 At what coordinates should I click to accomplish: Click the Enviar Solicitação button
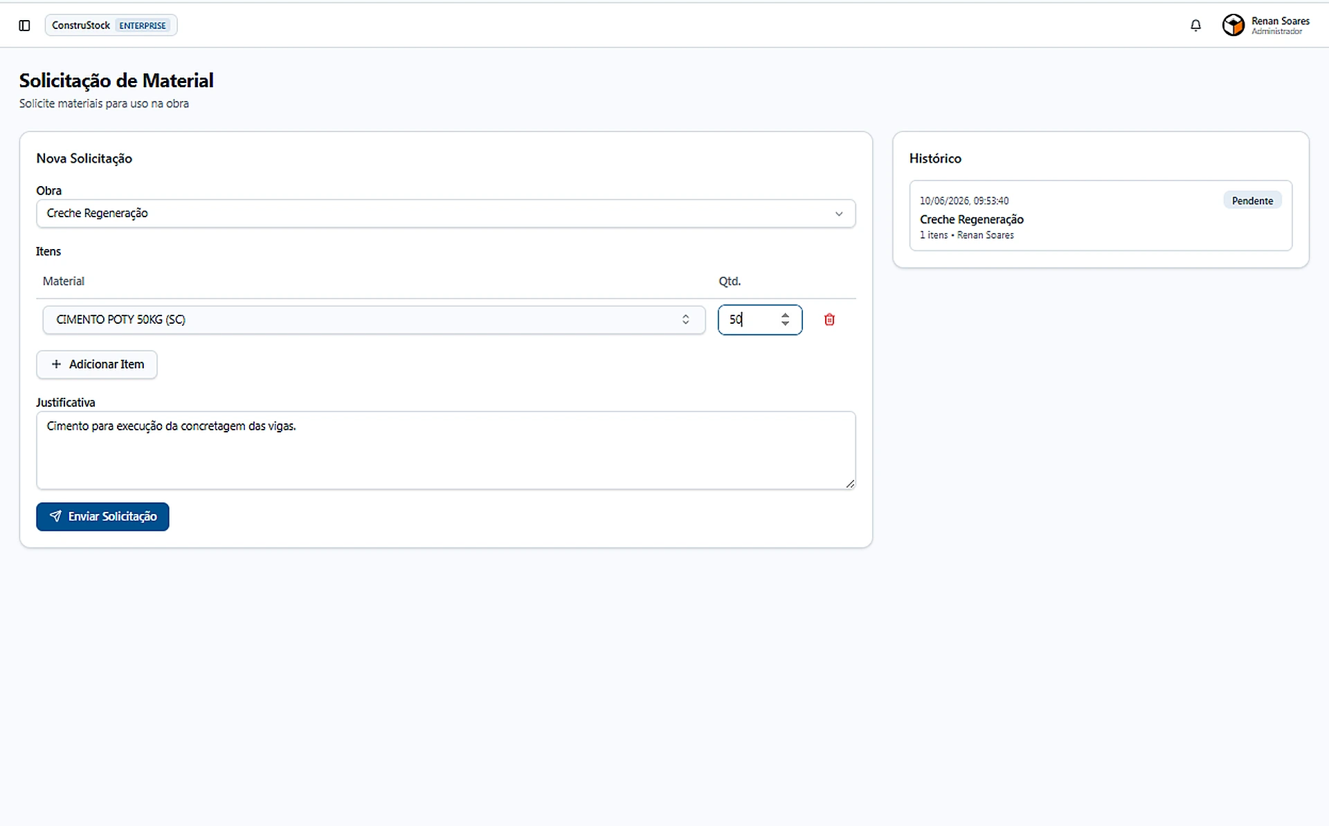102,517
